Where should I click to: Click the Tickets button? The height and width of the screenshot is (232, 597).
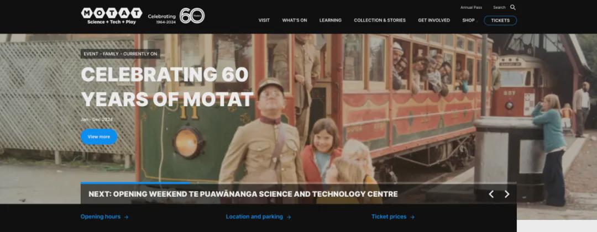500,20
